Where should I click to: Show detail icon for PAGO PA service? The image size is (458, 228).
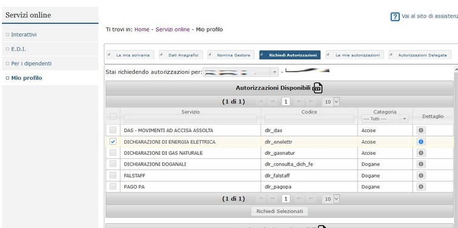click(421, 187)
